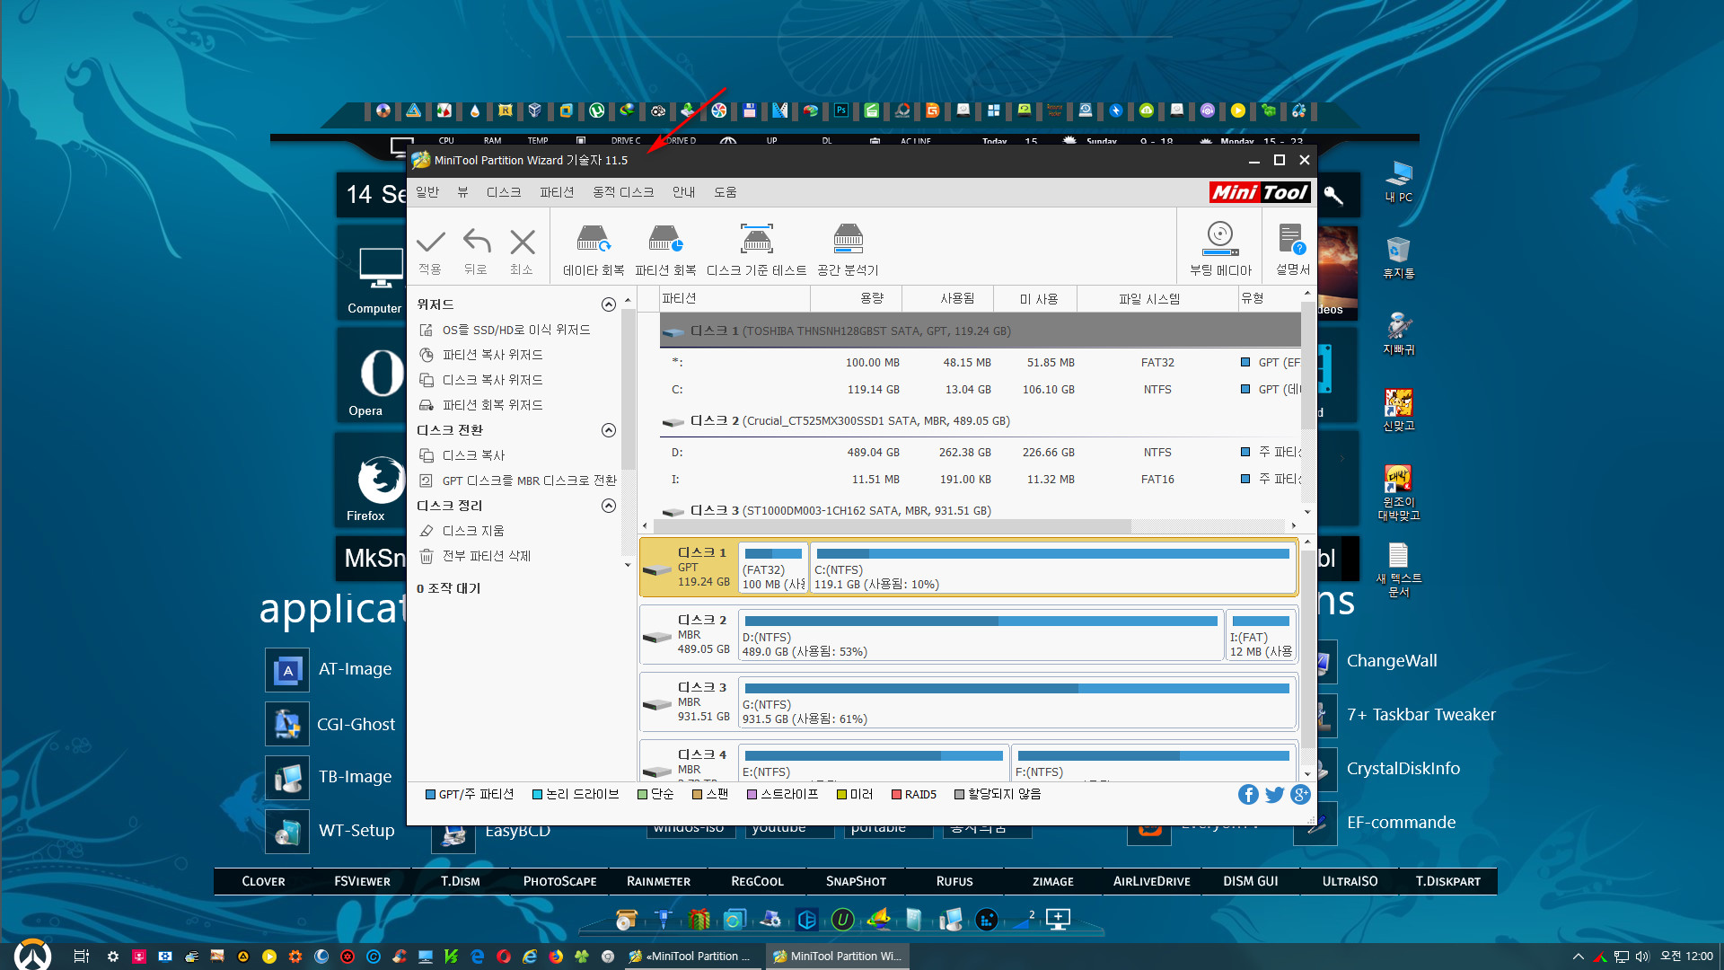
Task: Click the 뒤로 (Undo) arrow icon
Action: tap(476, 242)
